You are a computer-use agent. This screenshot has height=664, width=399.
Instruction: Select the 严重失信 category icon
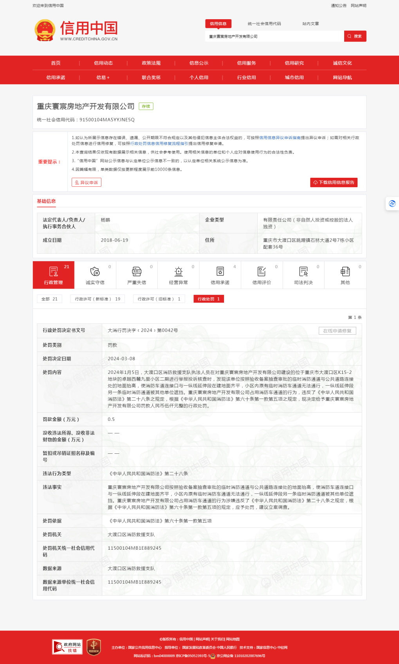tap(137, 272)
